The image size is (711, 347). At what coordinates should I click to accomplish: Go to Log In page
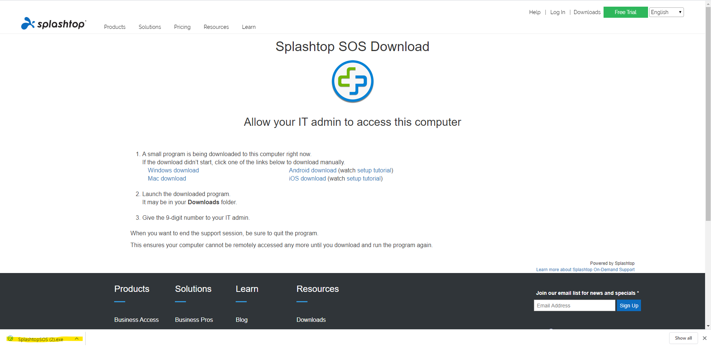click(558, 12)
